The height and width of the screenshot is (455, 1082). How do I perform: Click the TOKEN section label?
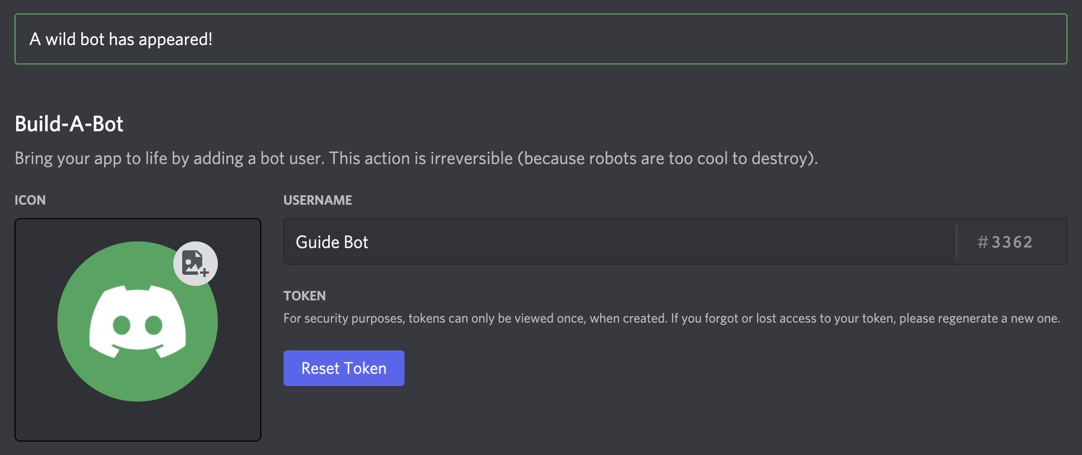click(x=304, y=295)
